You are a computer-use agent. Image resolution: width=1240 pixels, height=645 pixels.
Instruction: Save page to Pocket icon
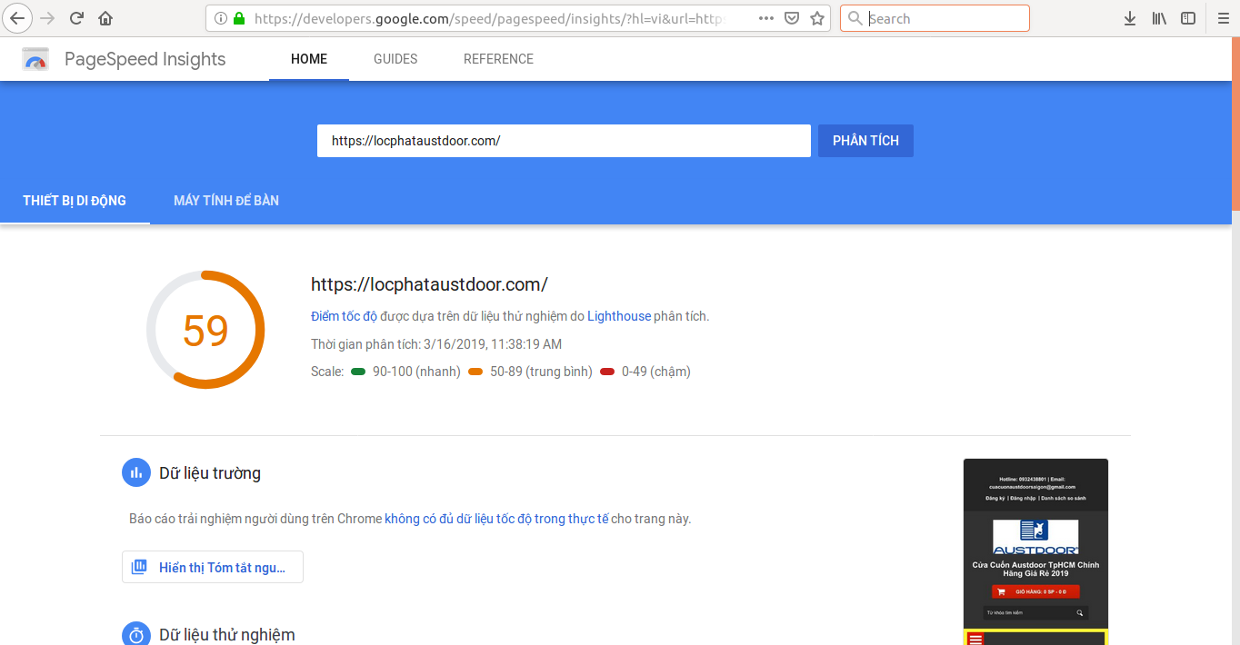(x=792, y=18)
